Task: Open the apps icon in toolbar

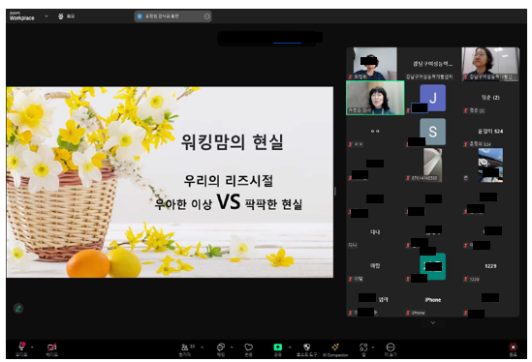Action: point(363,348)
